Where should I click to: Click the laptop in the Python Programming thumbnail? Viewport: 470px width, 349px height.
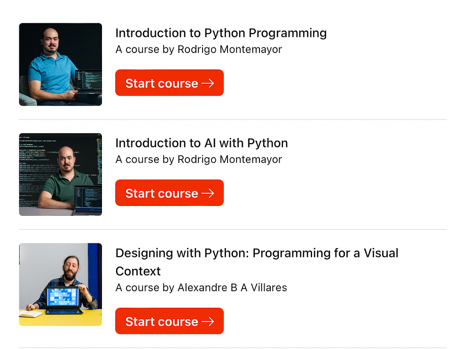pos(87,82)
